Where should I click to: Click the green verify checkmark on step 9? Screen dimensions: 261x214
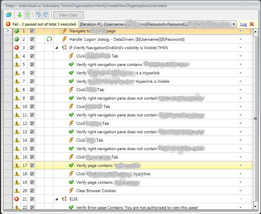point(71,98)
